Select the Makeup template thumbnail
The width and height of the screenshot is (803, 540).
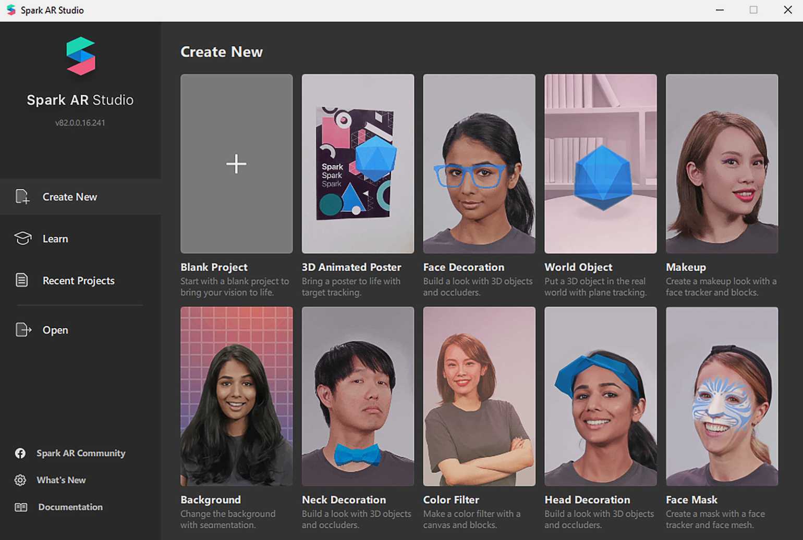click(x=722, y=164)
